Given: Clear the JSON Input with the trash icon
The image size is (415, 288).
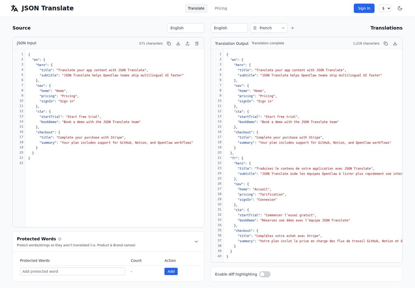Looking at the screenshot, I should pyautogui.click(x=197, y=44).
